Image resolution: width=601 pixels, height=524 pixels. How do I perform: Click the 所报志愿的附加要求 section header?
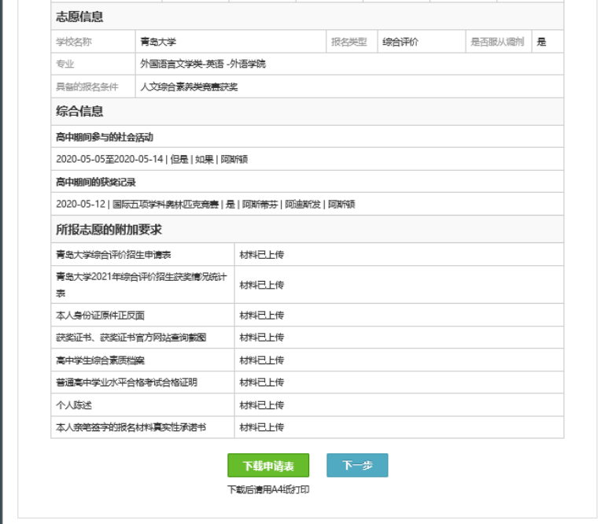(109, 230)
